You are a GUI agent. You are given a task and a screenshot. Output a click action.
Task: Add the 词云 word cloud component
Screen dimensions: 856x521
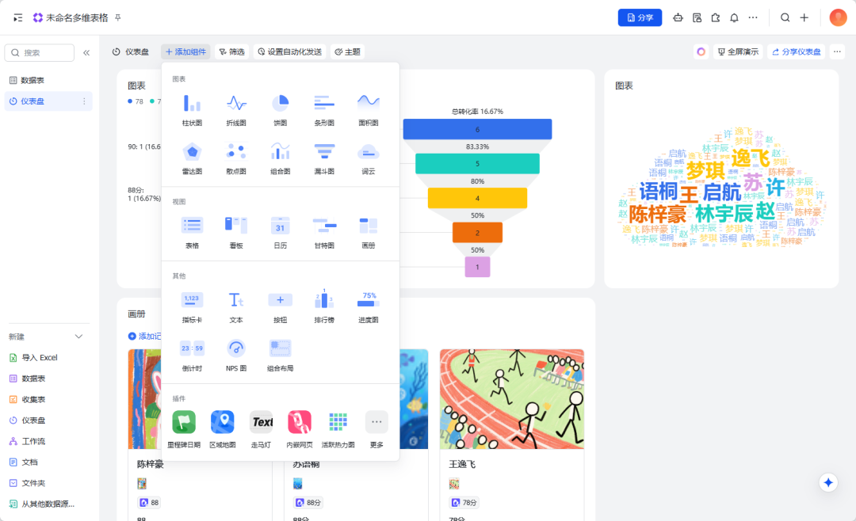368,158
